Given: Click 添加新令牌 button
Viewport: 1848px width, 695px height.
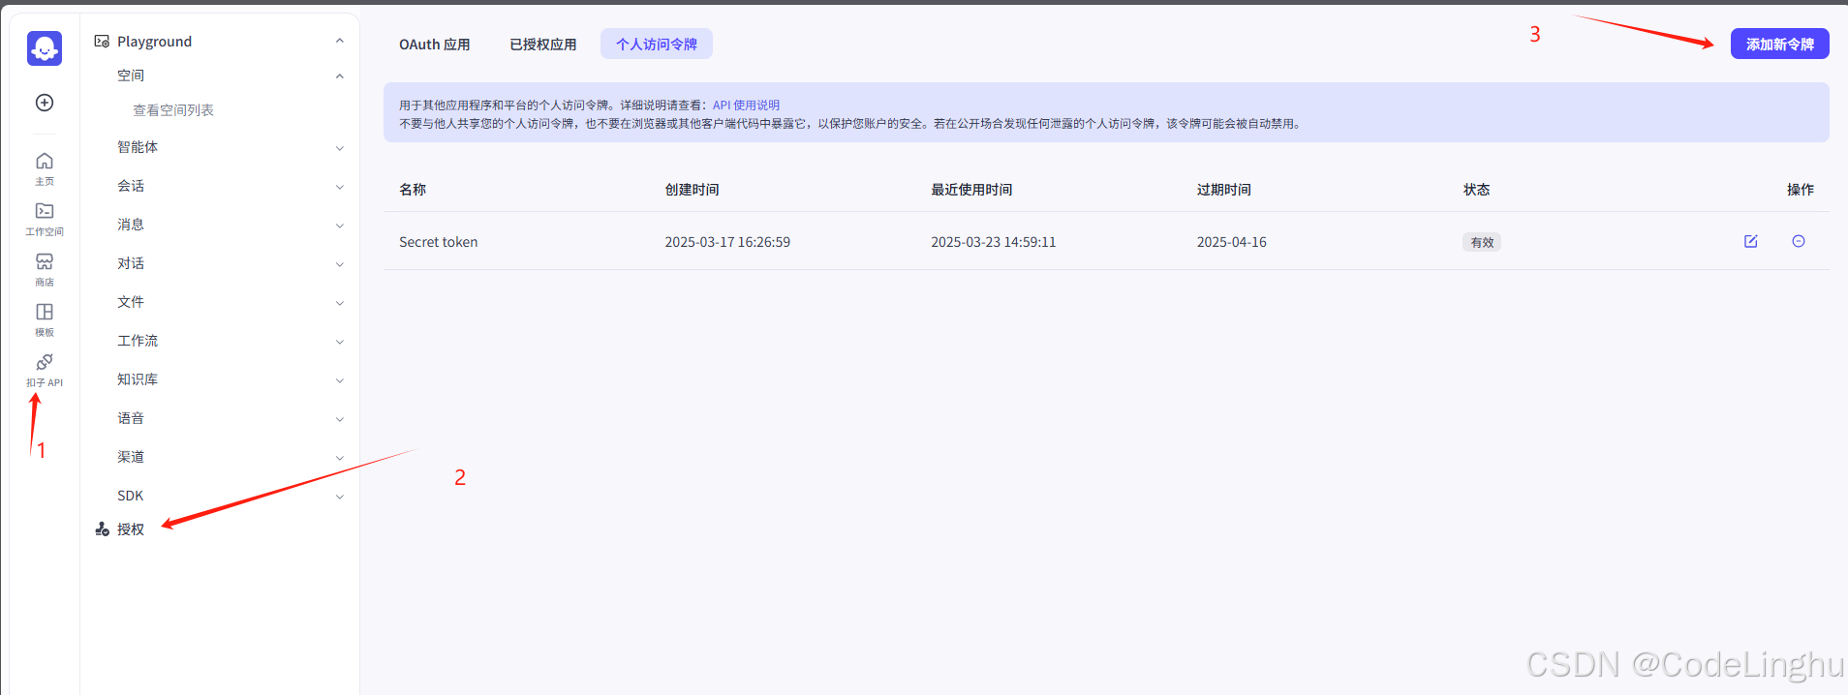Looking at the screenshot, I should pyautogui.click(x=1780, y=44).
